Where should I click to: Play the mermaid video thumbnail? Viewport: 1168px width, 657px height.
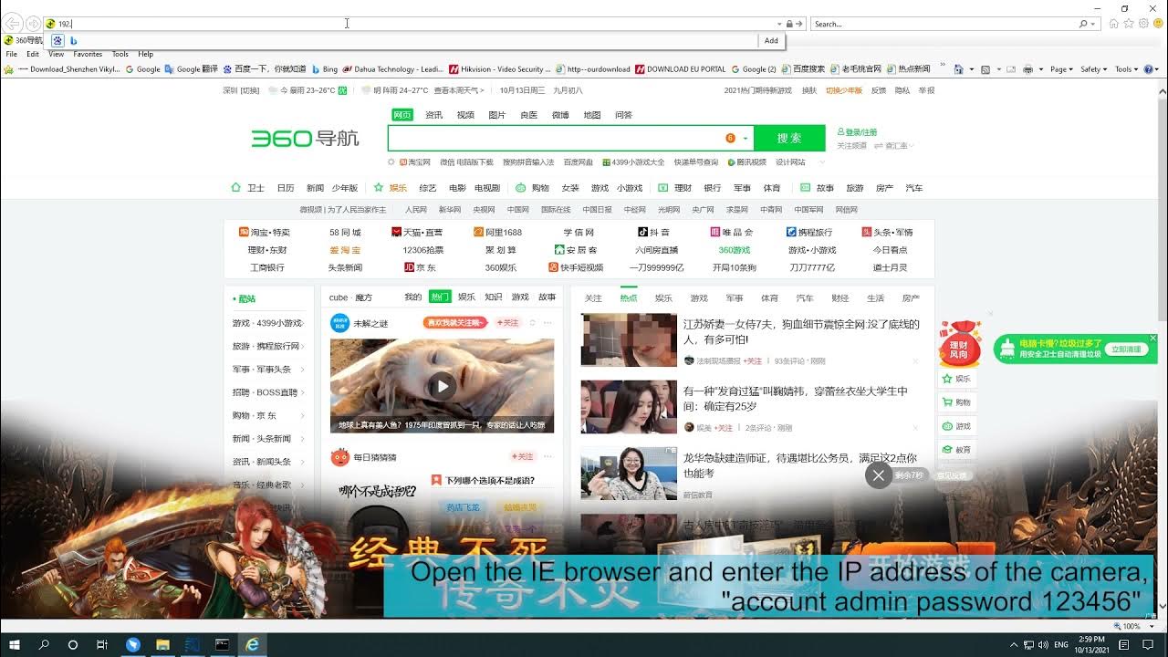pyautogui.click(x=442, y=385)
